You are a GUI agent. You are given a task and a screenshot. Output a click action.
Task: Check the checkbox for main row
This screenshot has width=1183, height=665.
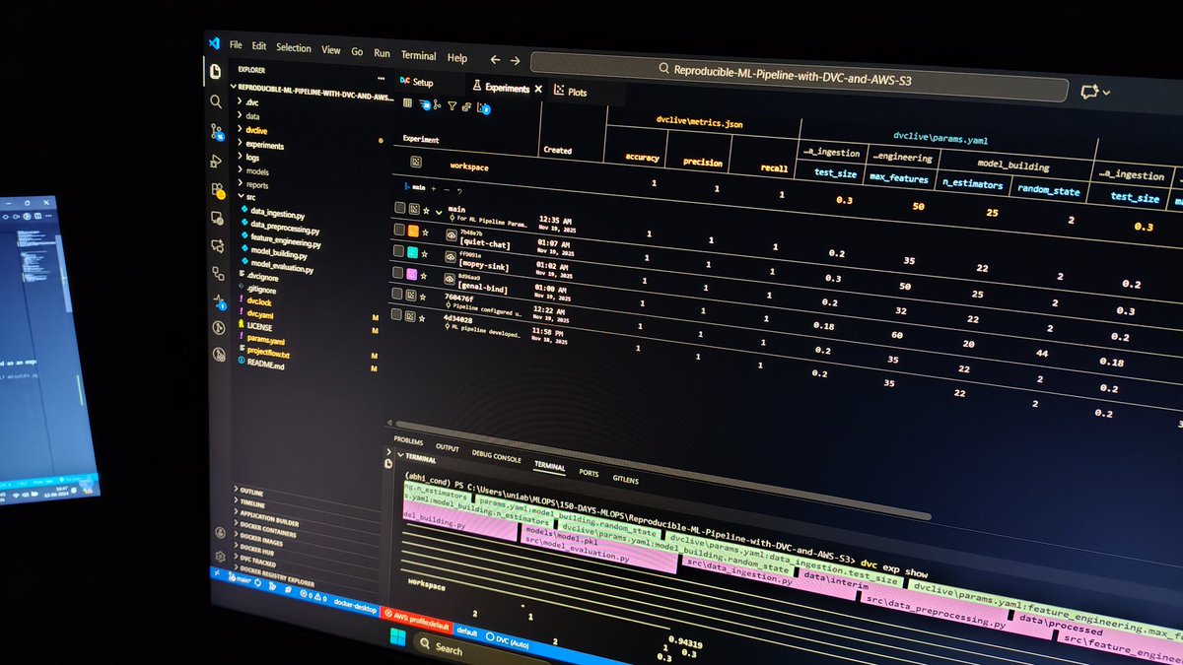click(399, 208)
